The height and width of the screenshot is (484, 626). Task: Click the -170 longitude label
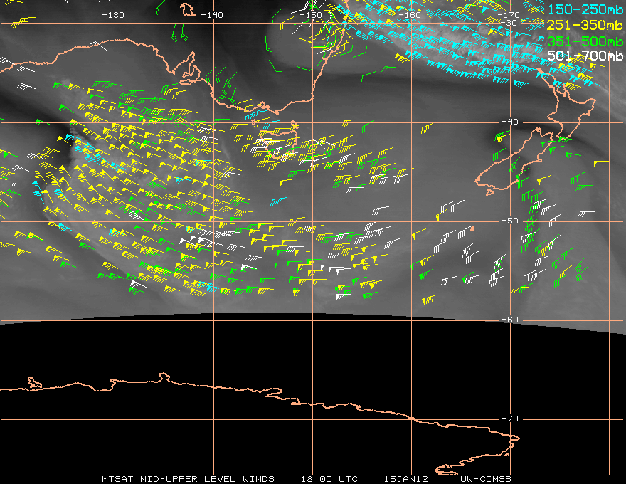(x=509, y=15)
